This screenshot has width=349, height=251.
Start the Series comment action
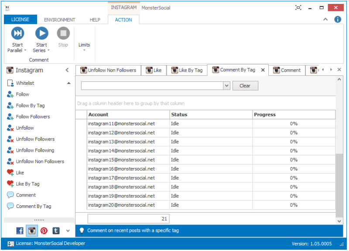(41, 40)
